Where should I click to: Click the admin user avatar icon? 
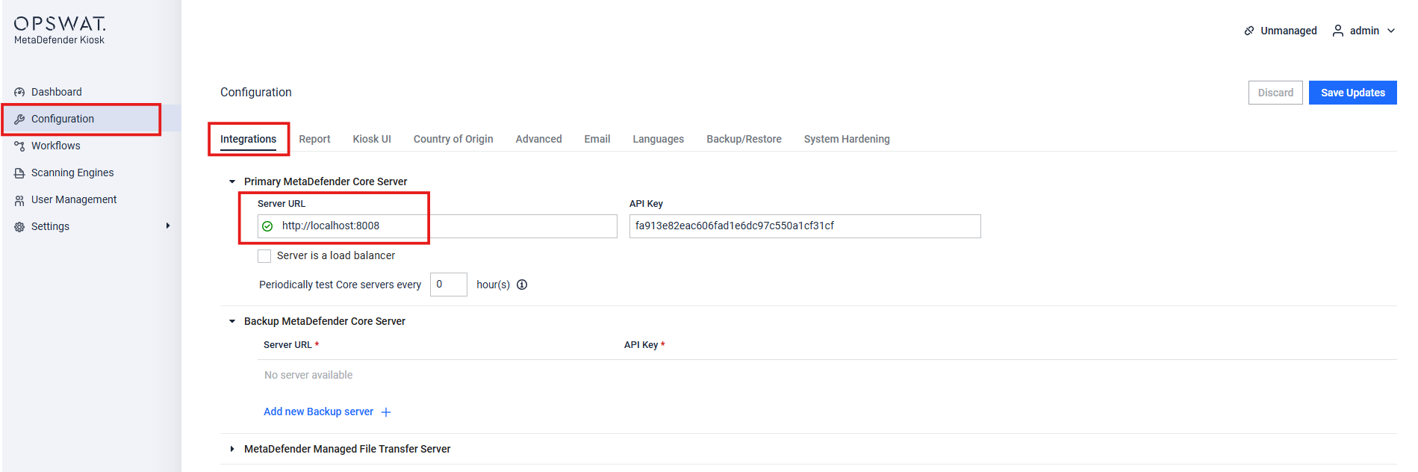coord(1338,31)
